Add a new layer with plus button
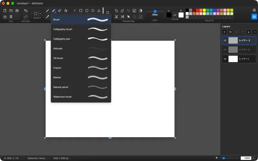Image resolution: width=258 pixels, height=161 pixels. click(x=224, y=32)
